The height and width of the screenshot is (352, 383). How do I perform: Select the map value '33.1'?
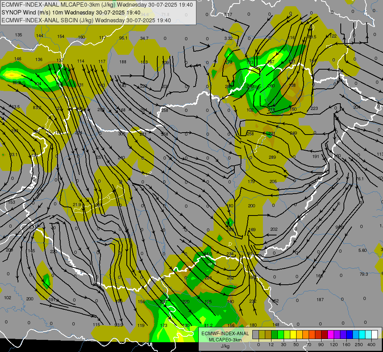point(14,154)
